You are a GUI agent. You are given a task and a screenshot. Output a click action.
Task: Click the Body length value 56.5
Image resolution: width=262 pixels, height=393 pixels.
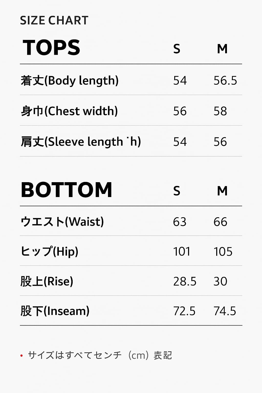click(x=225, y=80)
